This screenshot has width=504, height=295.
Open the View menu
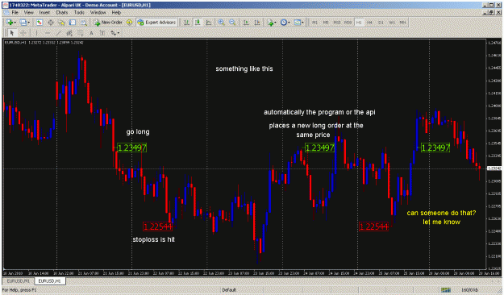28,13
